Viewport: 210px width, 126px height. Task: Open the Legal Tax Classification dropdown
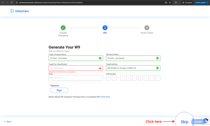point(76,68)
